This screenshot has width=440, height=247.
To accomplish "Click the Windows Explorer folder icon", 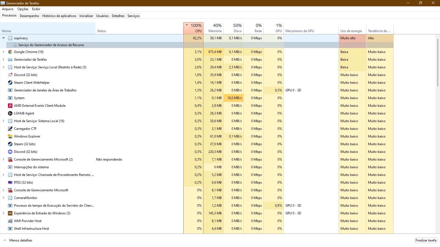I will (x=10, y=136).
